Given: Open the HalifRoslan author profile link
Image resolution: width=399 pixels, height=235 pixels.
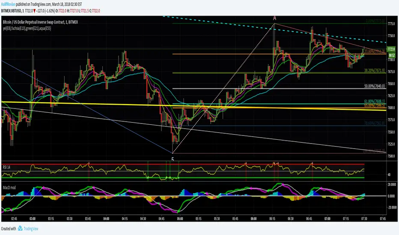Looking at the screenshot, I should pyautogui.click(x=8, y=4).
